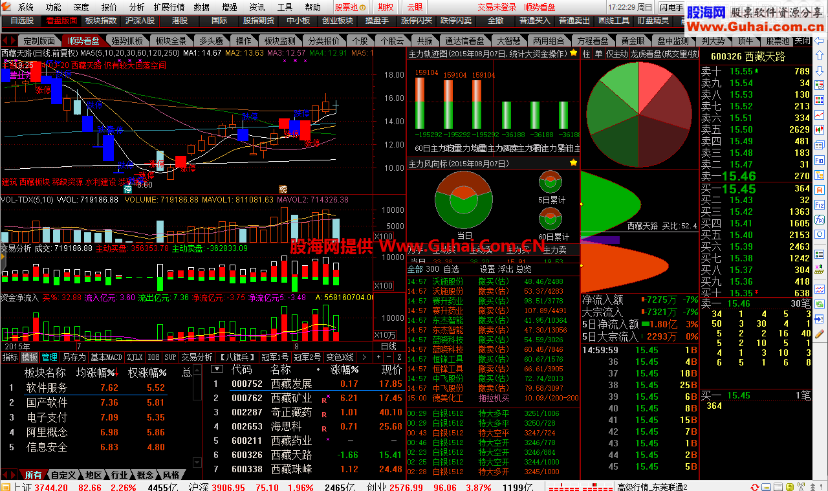828x491 pixels.
Task: Switch to 行业 sector tab
Action: click(x=119, y=475)
